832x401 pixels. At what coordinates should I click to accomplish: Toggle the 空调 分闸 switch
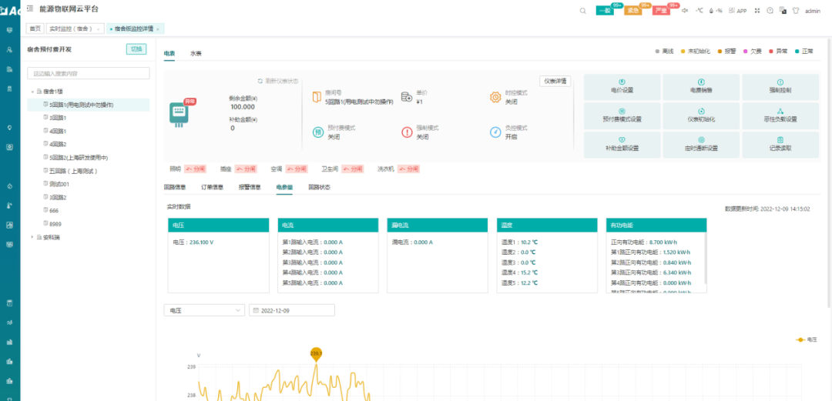296,169
